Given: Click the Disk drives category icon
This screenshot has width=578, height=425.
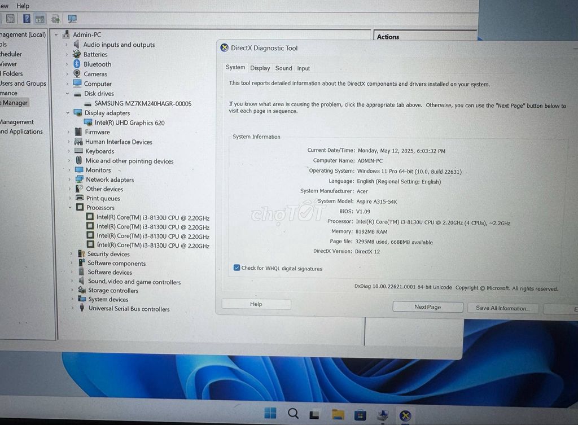Looking at the screenshot, I should tap(77, 94).
